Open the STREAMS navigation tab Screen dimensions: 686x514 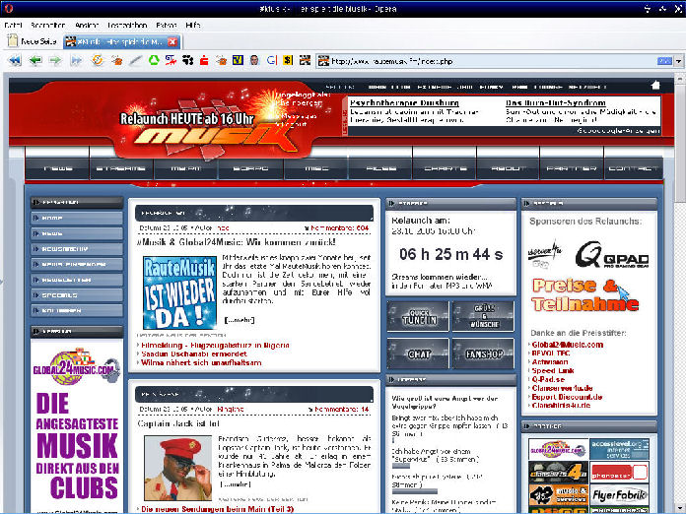click(x=121, y=168)
